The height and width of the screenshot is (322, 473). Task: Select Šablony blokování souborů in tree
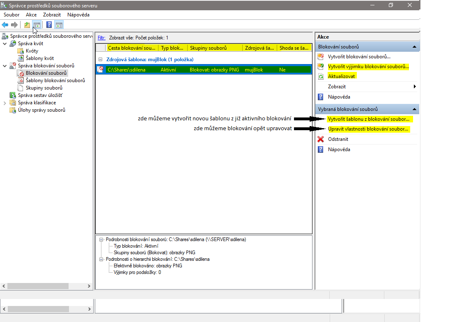tap(55, 80)
